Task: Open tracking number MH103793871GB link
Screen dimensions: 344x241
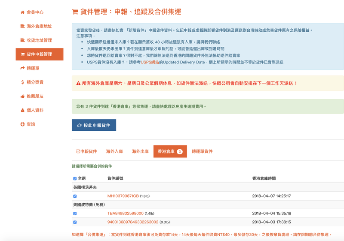Action: tap(123, 196)
